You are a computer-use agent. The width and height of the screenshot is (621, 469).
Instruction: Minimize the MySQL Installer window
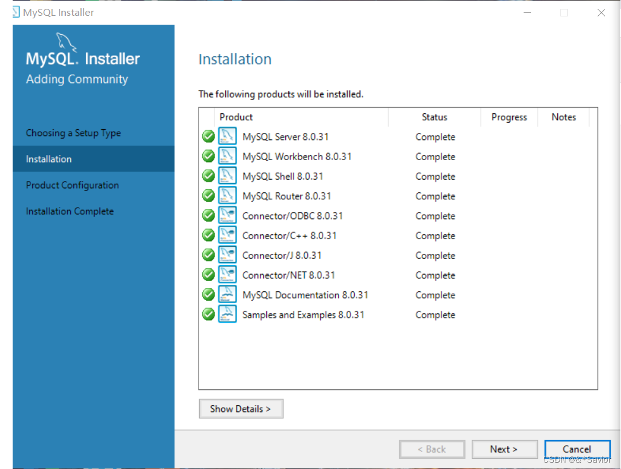click(527, 13)
